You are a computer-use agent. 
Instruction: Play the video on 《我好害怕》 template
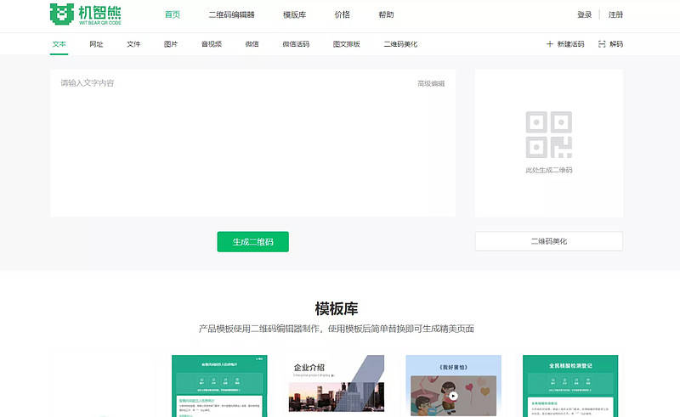pos(453,396)
